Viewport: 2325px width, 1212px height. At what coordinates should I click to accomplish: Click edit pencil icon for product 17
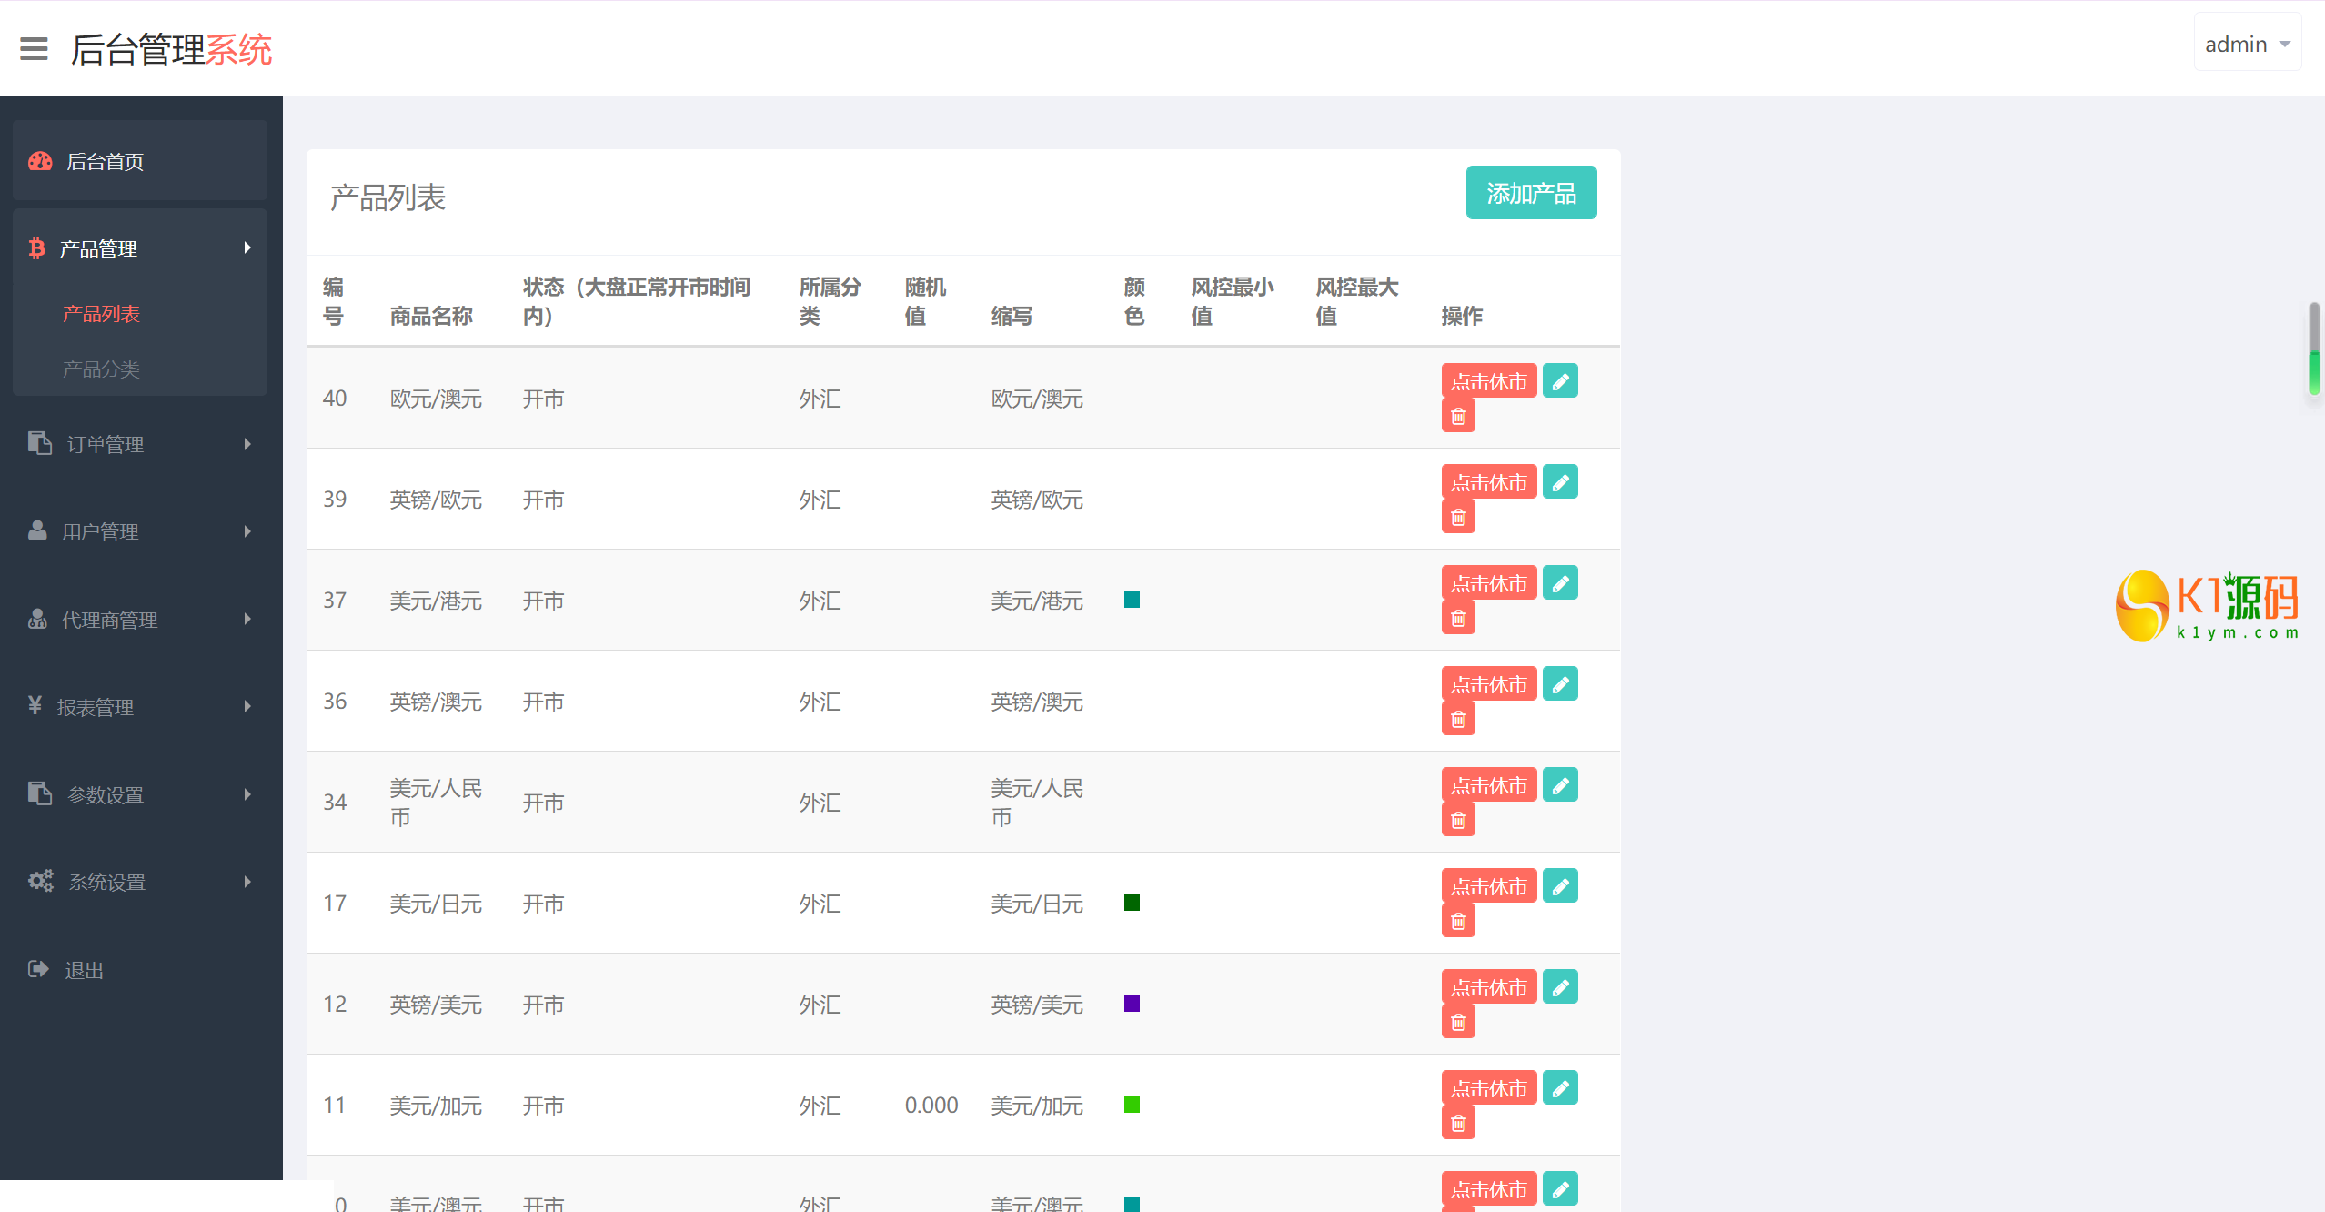tap(1560, 886)
